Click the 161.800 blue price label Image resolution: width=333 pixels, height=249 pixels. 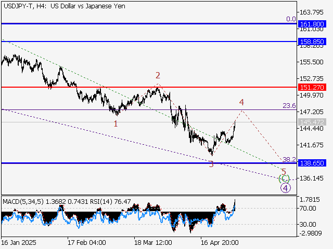click(x=312, y=24)
